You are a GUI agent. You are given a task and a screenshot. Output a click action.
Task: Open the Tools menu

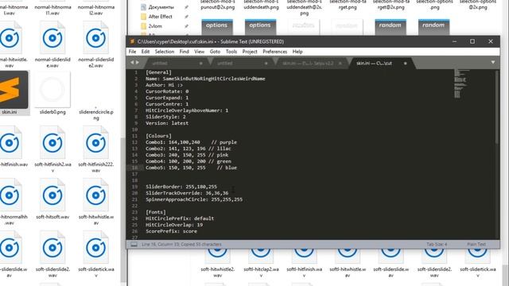[x=231, y=52]
